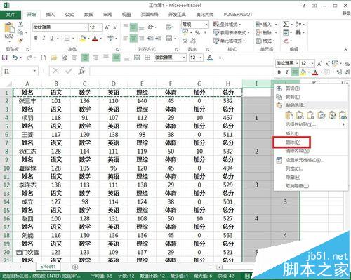Click the New Sheet plus button
Viewport: 351px width, 280px height.
point(75,267)
